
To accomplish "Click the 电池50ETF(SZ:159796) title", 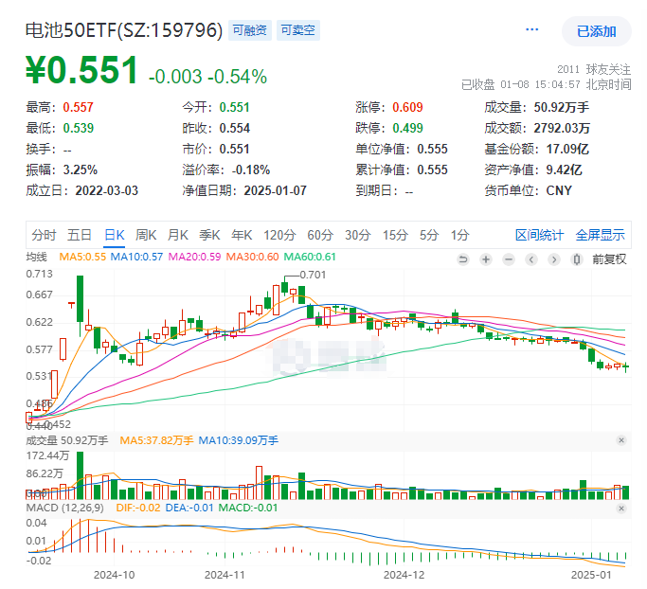I will point(124,30).
